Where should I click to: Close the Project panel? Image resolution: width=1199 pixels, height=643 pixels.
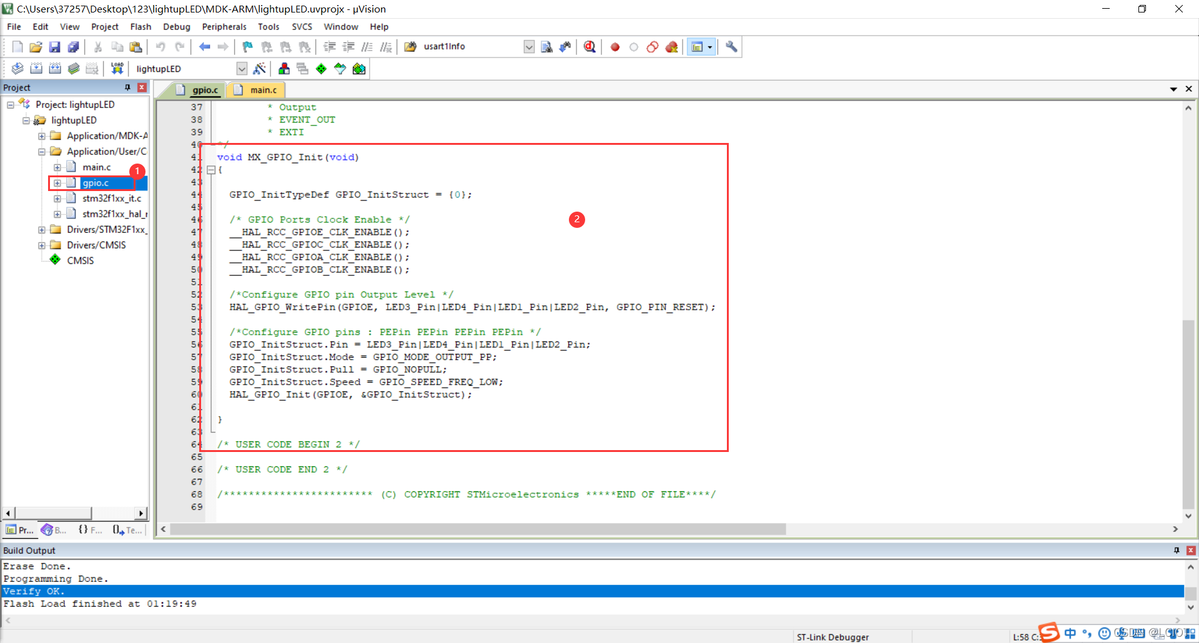click(x=142, y=87)
